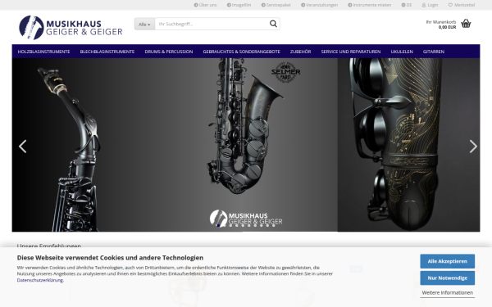Open the Holzblasinstrumente menu
492x307 pixels.
point(43,52)
